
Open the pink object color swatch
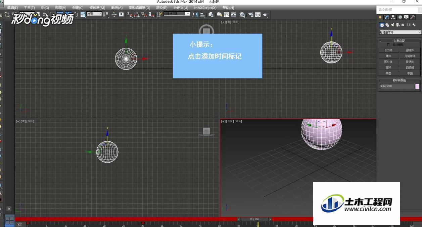[417, 86]
